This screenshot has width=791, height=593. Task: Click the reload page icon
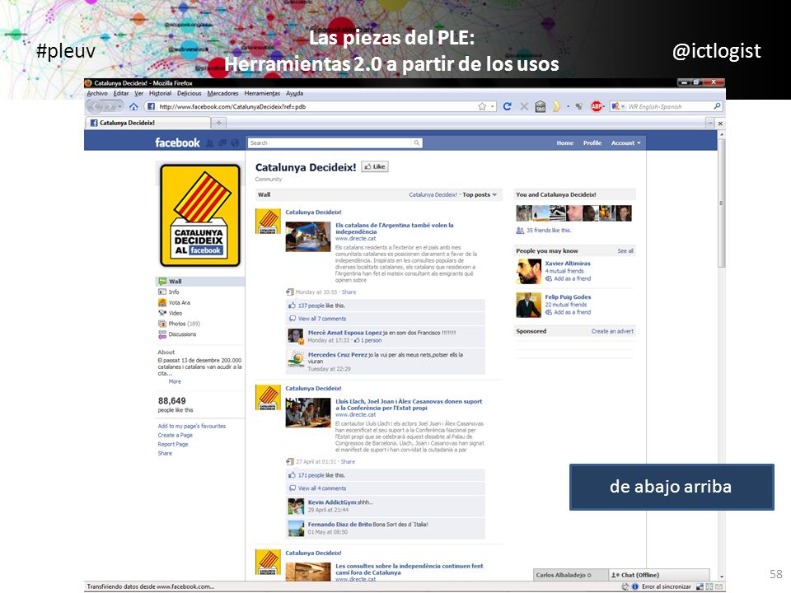(508, 106)
